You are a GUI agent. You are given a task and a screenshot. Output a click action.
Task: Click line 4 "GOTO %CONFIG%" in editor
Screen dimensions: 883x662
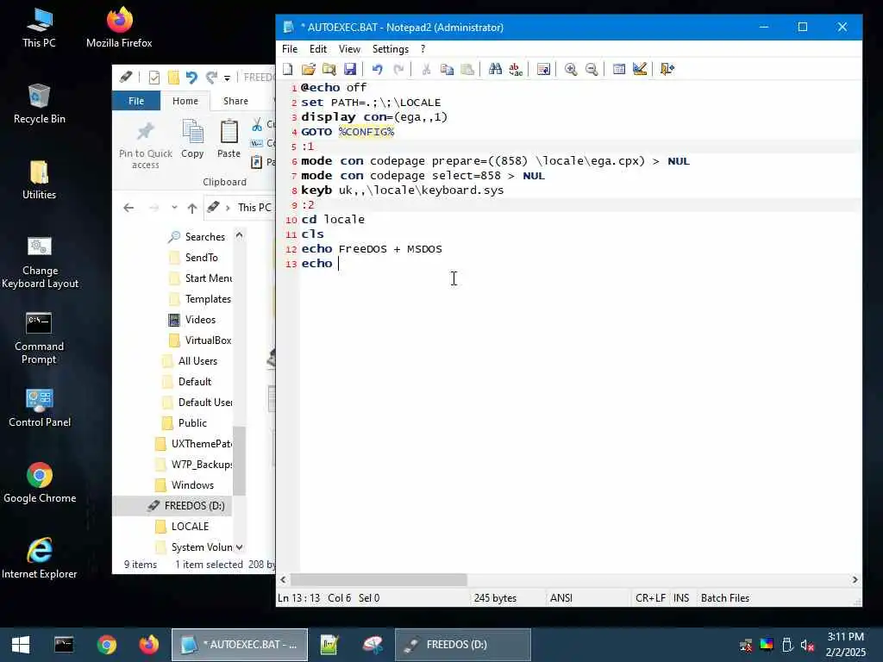click(x=348, y=132)
